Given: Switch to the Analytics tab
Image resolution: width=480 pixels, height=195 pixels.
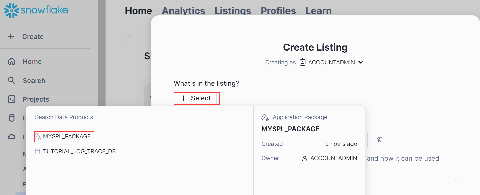Looking at the screenshot, I should click(x=183, y=11).
